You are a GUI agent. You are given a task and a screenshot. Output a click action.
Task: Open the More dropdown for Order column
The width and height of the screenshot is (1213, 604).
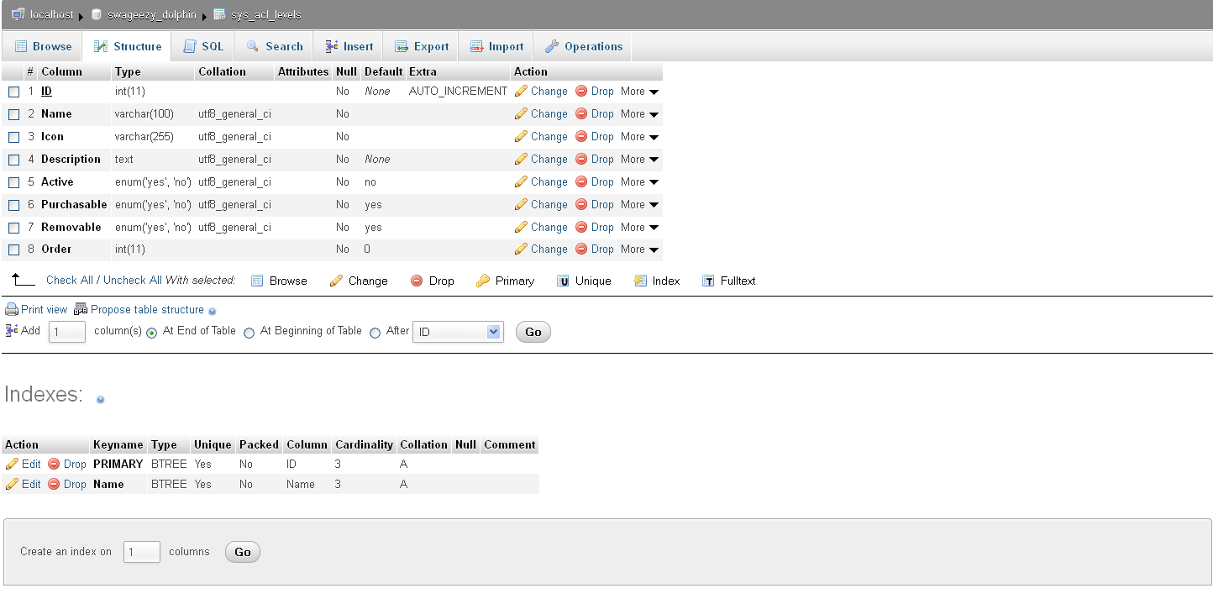point(638,249)
